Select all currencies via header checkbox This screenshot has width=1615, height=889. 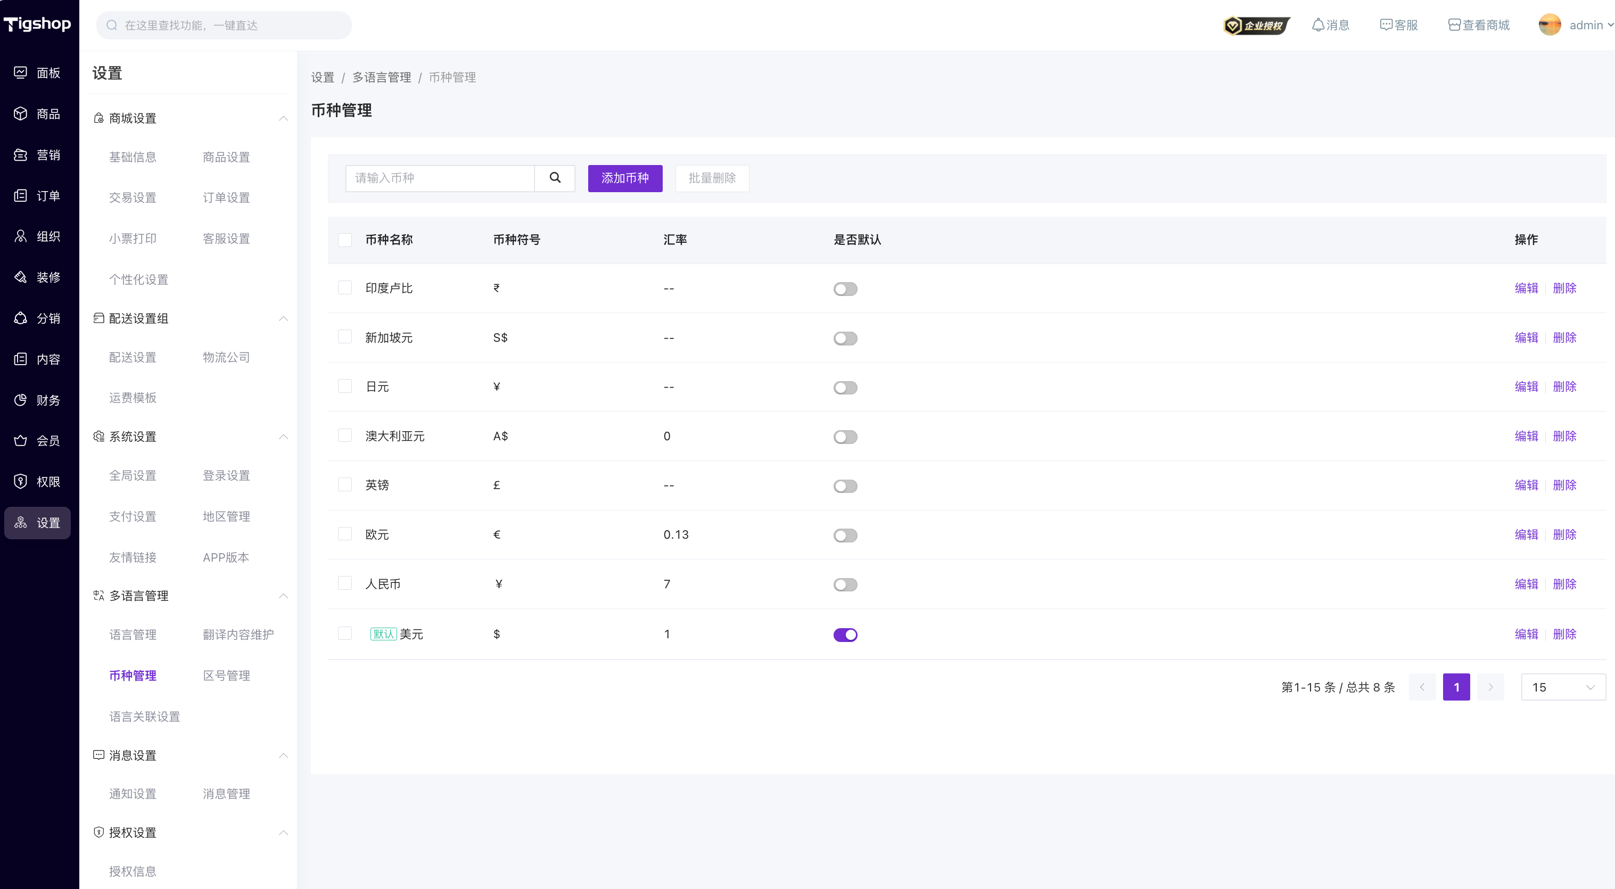[x=345, y=240]
